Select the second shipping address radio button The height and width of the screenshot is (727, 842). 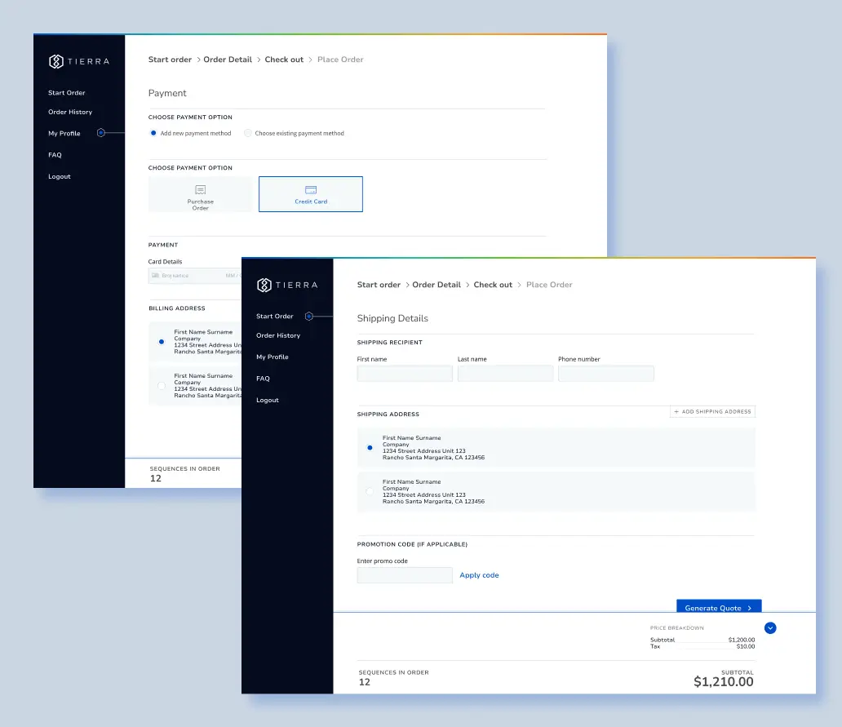coord(370,491)
